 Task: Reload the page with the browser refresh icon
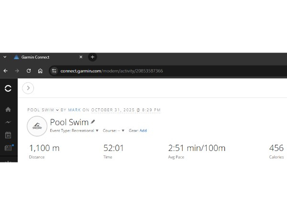pos(29,71)
